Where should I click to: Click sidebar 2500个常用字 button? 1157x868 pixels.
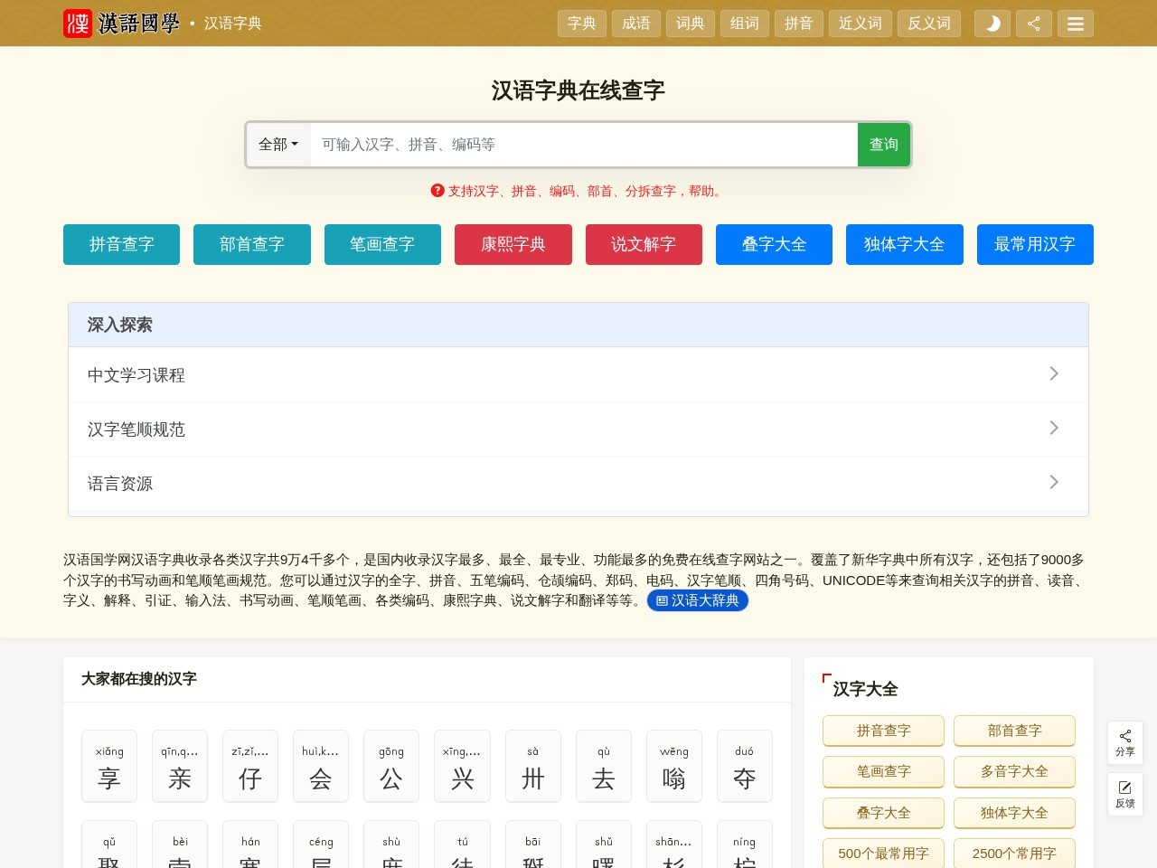(1015, 854)
